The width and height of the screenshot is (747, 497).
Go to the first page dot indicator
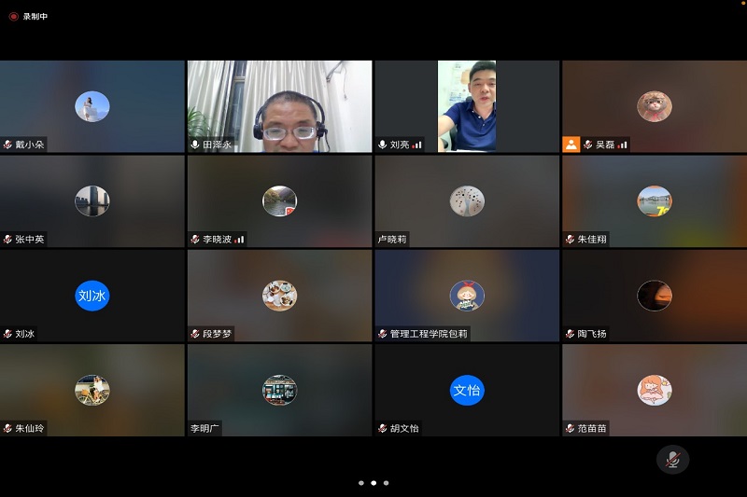(x=361, y=483)
